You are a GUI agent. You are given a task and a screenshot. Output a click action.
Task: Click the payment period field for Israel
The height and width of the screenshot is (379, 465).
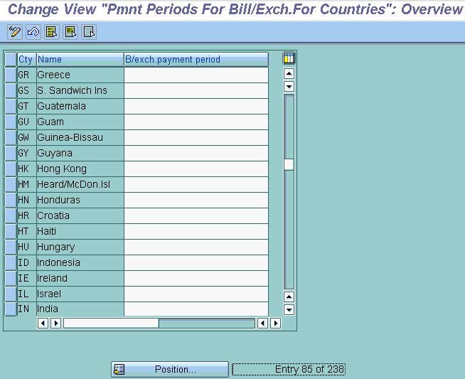[x=196, y=294]
